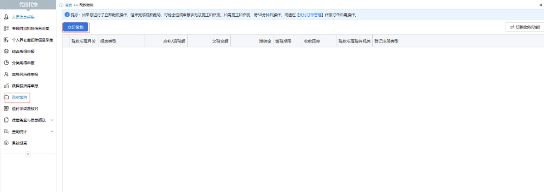The width and height of the screenshot is (544, 192).
Task: Go to 分类所得申报
Action: coord(23,63)
